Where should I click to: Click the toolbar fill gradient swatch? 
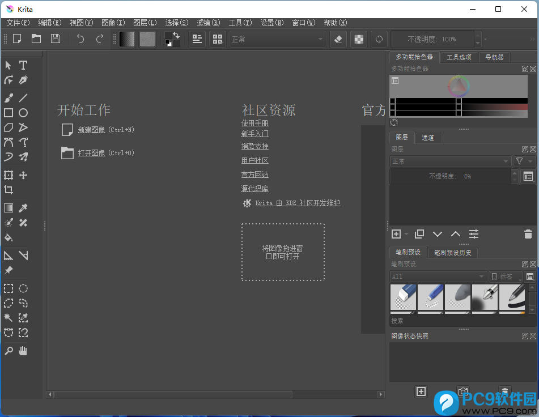127,39
